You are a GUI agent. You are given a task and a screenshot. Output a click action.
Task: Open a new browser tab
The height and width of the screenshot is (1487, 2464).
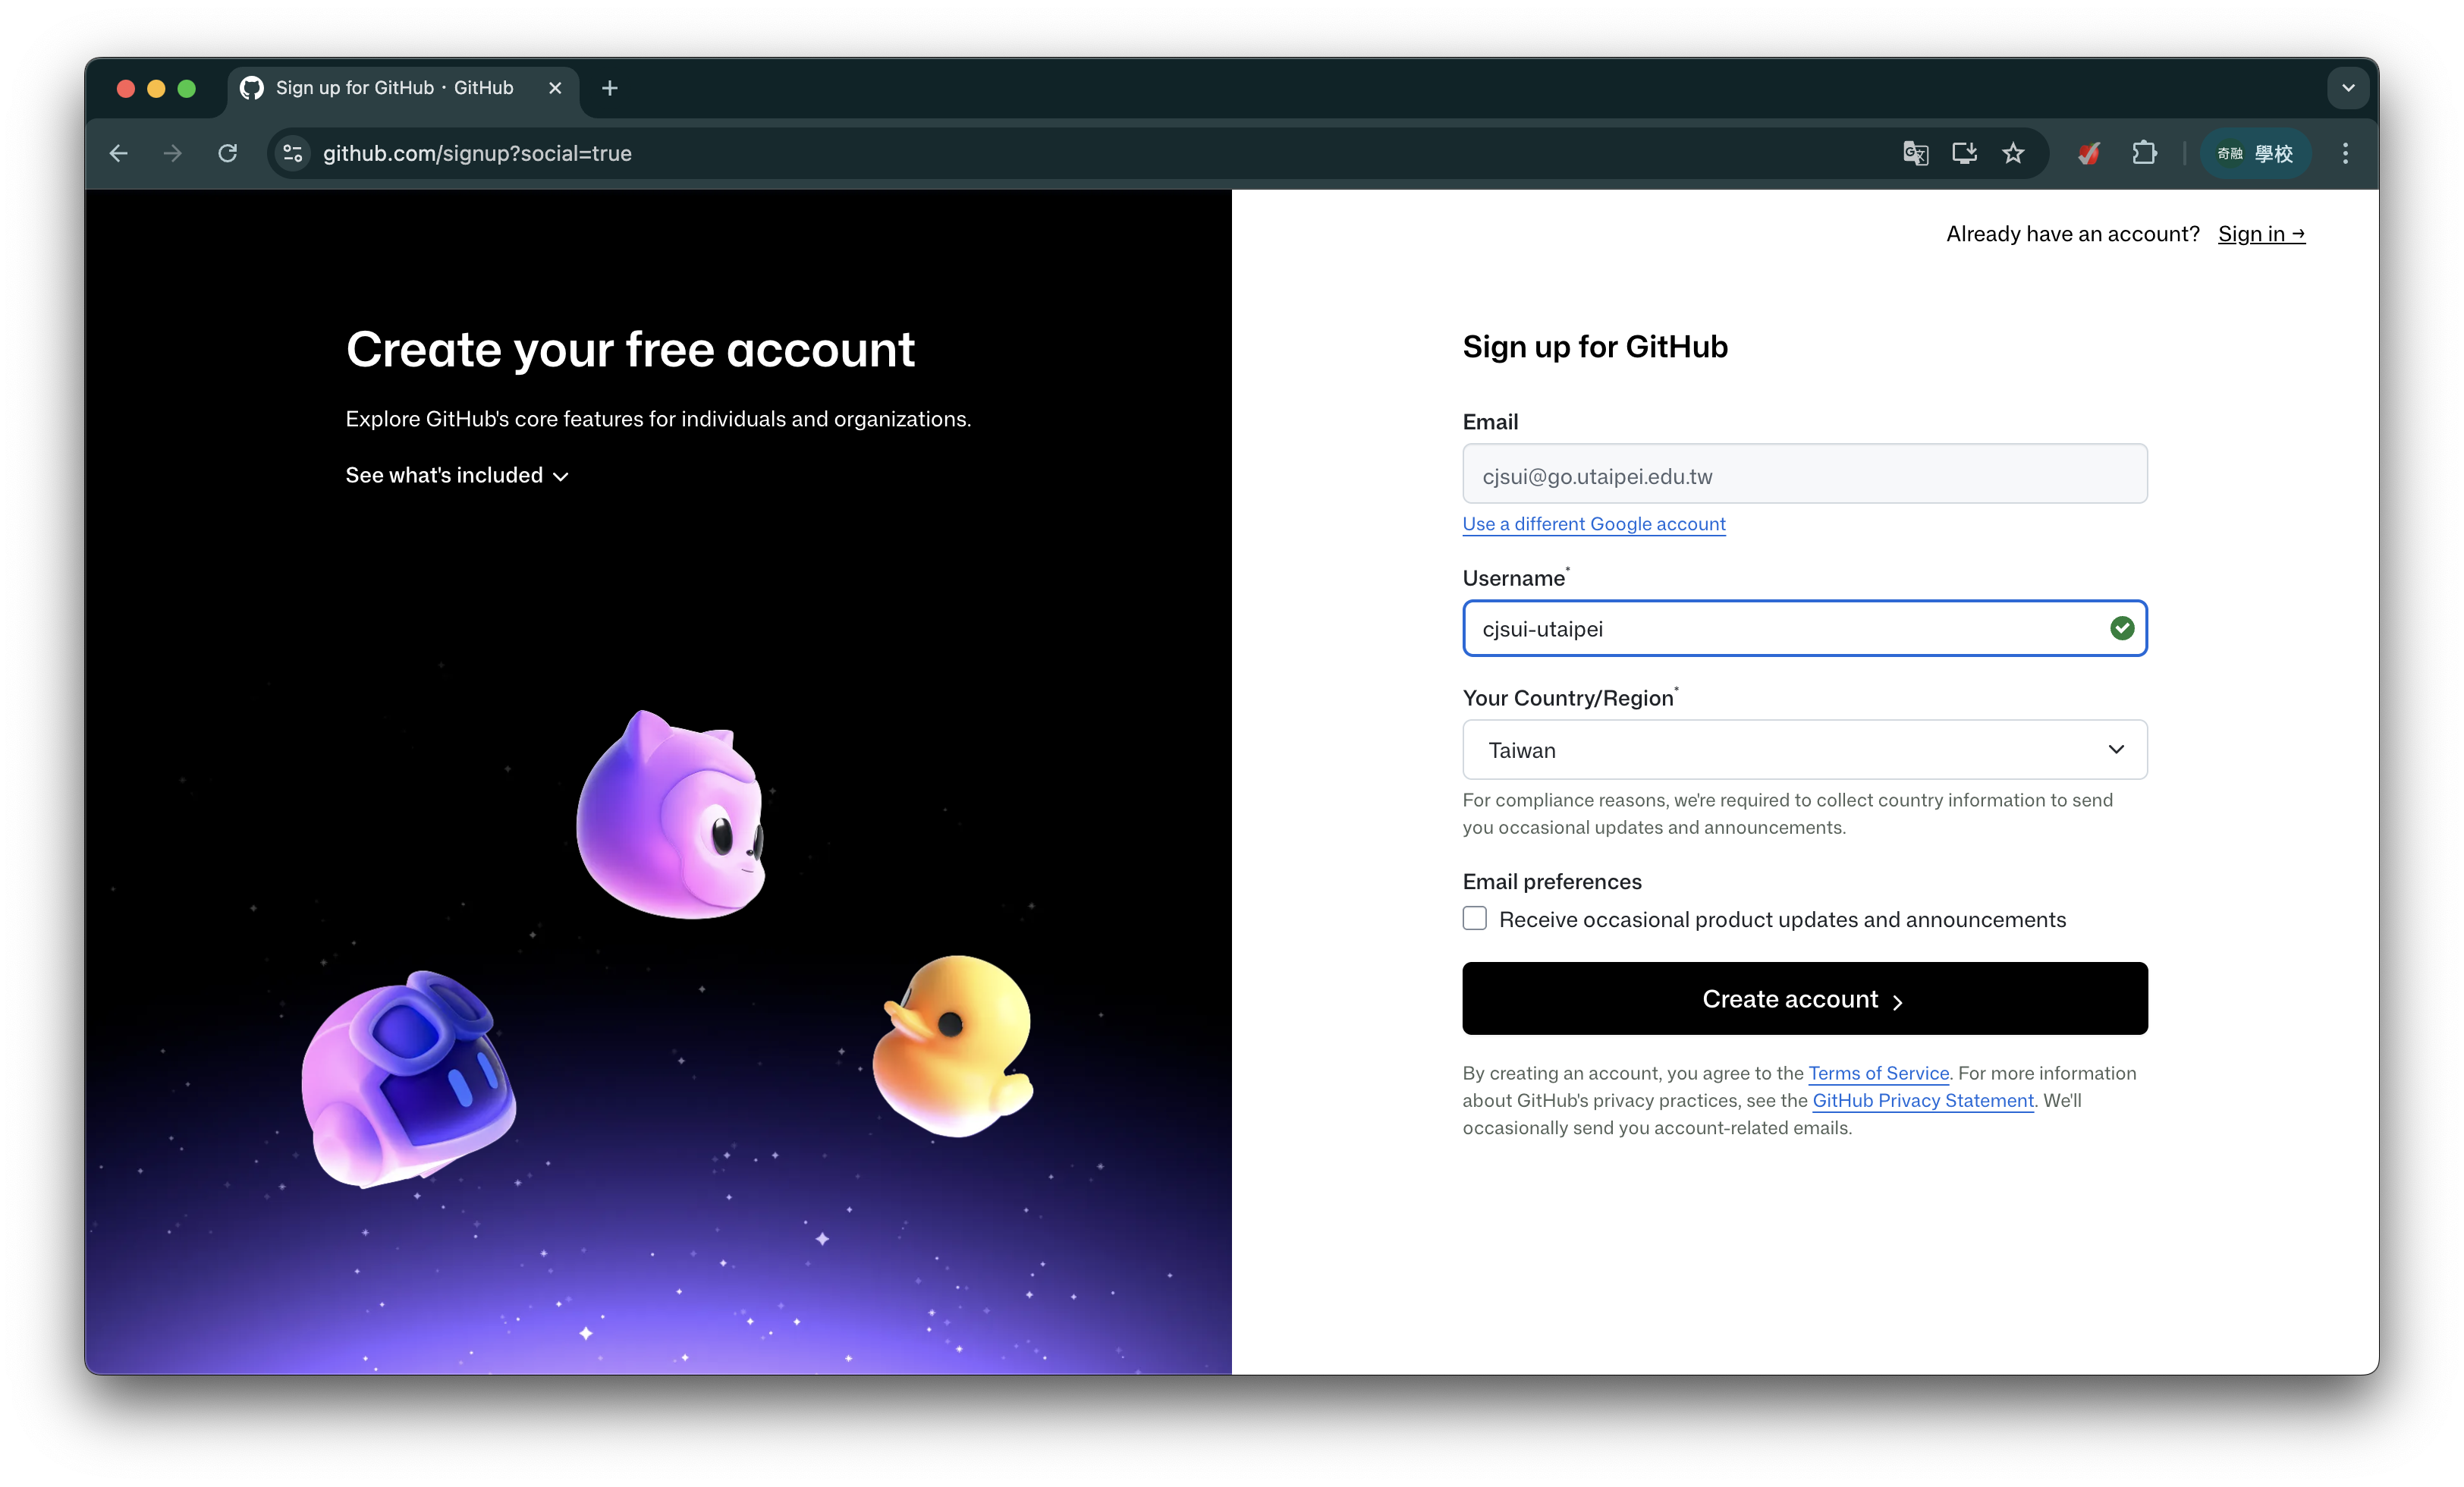coord(609,88)
